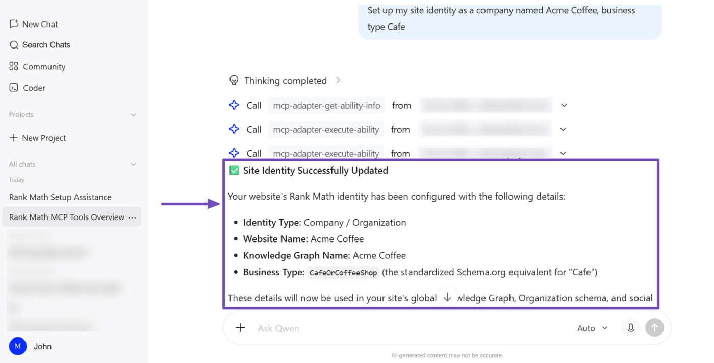Click the Website Name bullet line
This screenshot has height=363, width=714.
pos(303,239)
